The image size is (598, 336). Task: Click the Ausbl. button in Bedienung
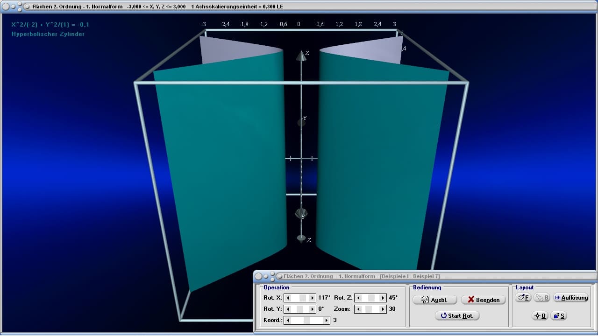pyautogui.click(x=434, y=300)
